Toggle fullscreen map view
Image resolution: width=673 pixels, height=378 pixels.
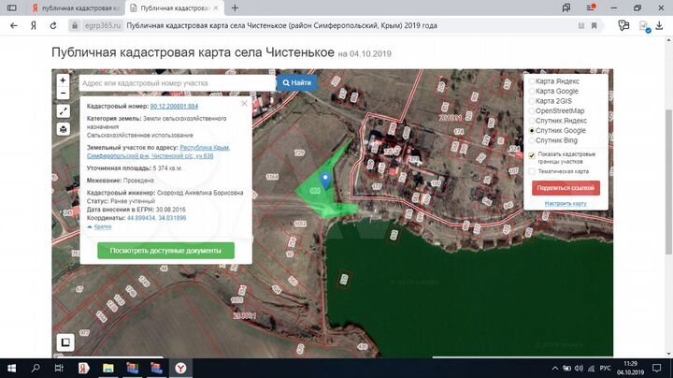coord(63,110)
